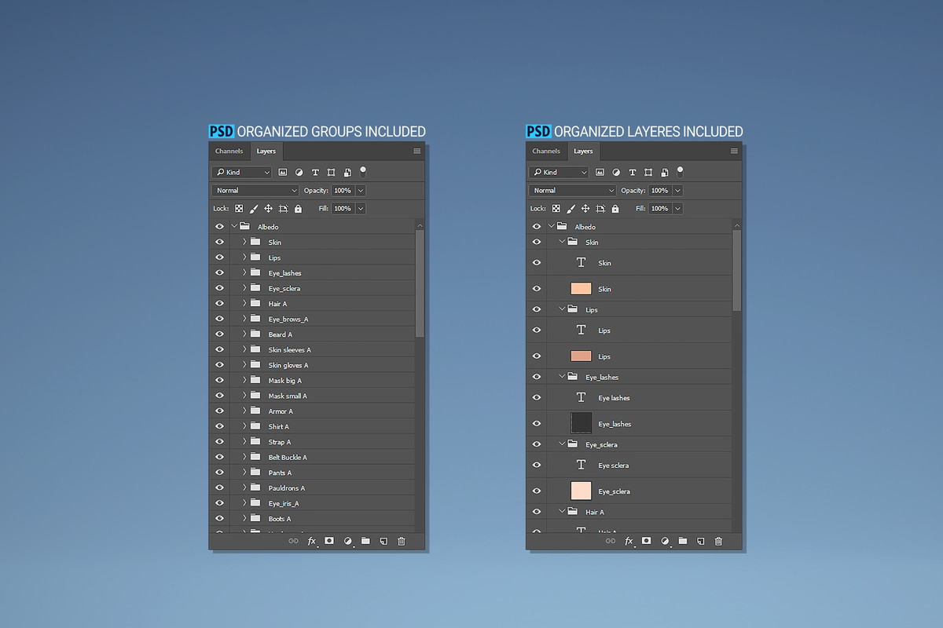Viewport: 943px width, 628px height.
Task: Create new group in left panel footer
Action: pos(365,541)
